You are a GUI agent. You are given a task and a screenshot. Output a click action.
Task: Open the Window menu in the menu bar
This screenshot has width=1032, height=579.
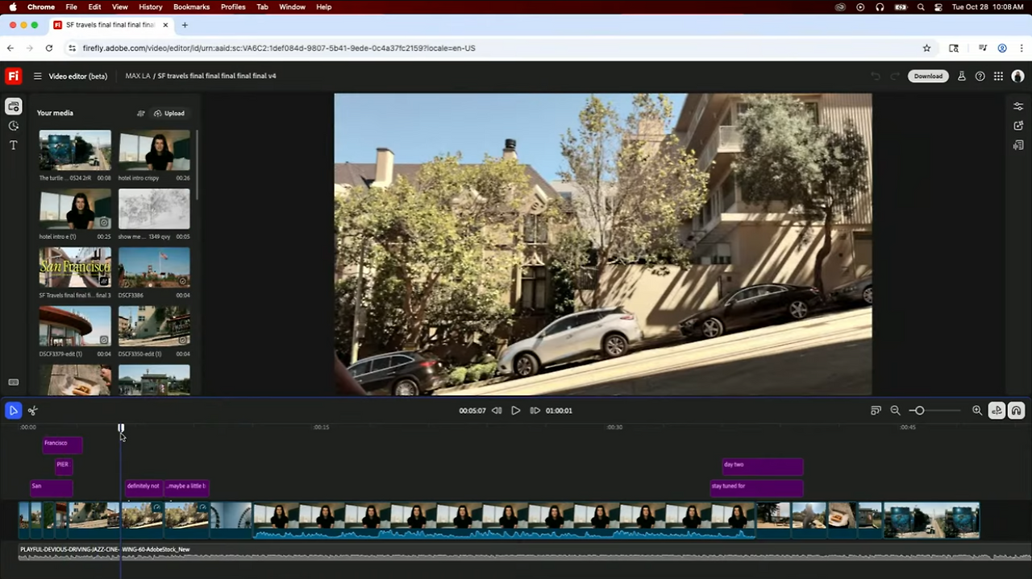(x=292, y=6)
